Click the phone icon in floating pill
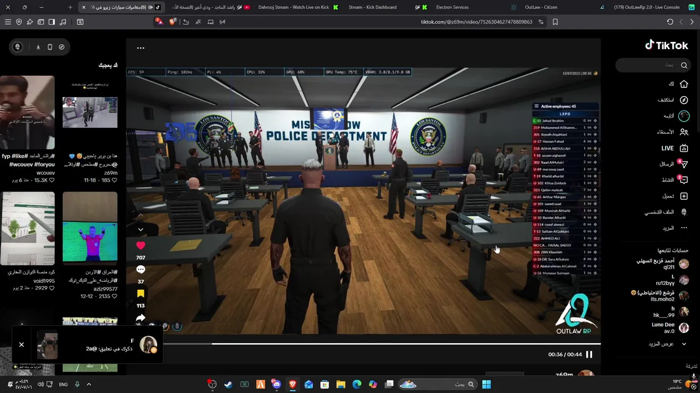 pyautogui.click(x=50, y=47)
